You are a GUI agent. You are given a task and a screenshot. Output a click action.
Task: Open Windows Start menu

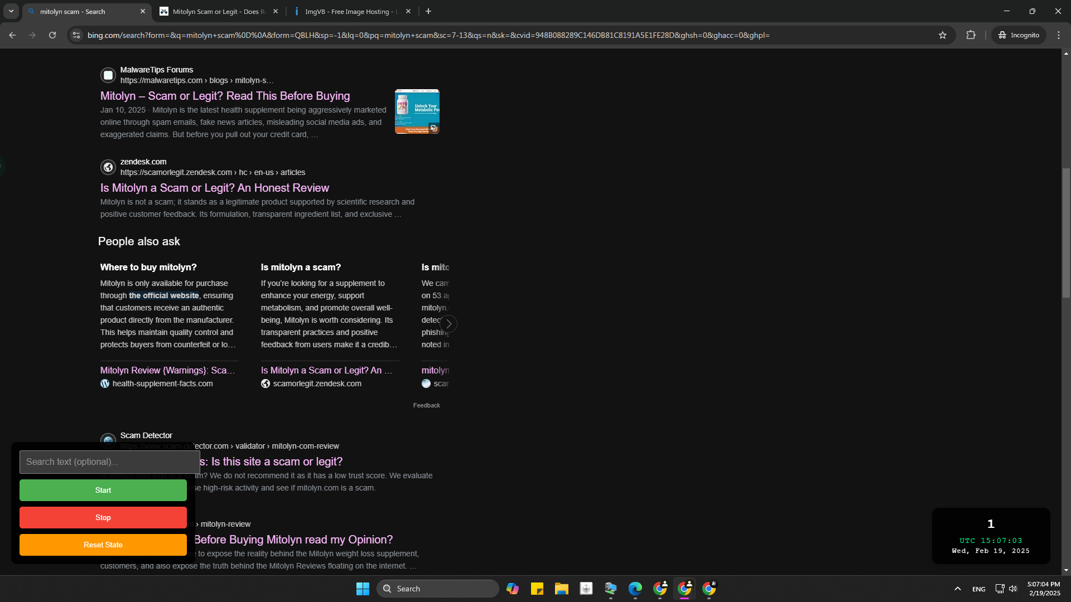point(363,589)
